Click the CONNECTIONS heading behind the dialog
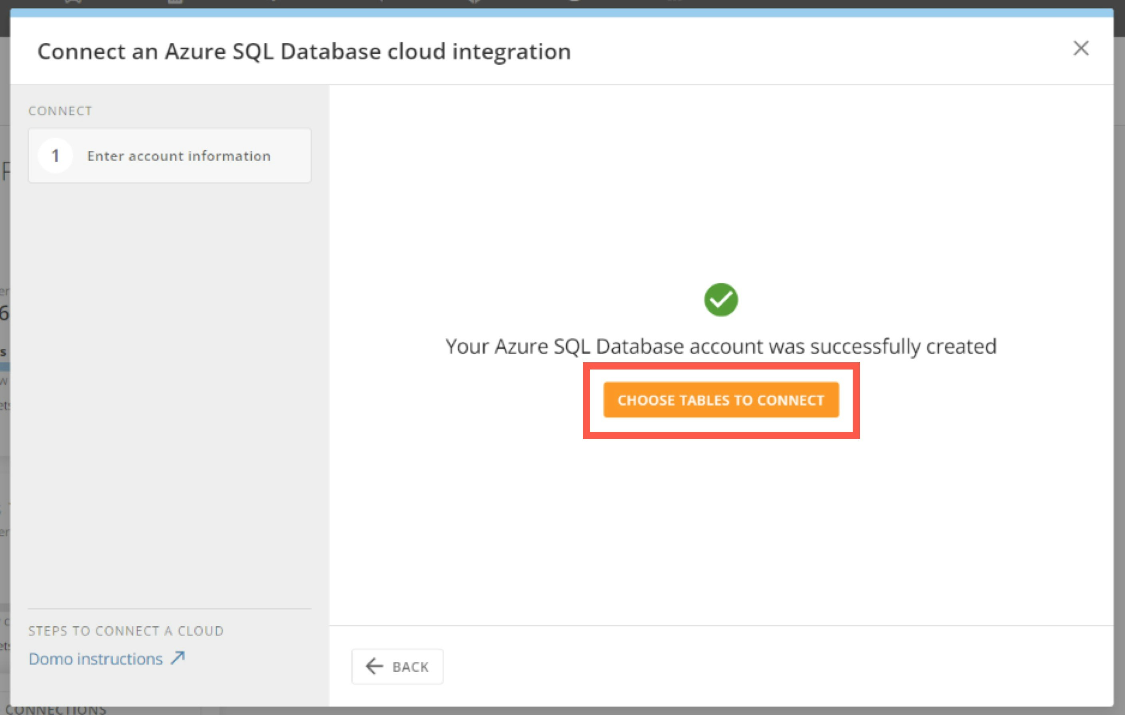This screenshot has width=1125, height=715. pos(56,710)
